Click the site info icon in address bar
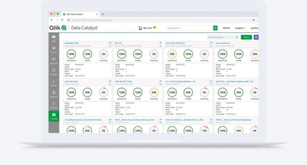The height and width of the screenshot is (165, 307). click(69, 20)
